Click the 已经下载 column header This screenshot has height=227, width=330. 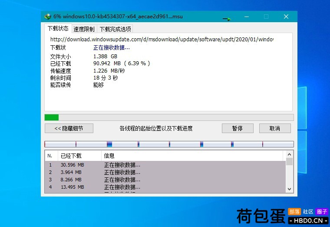tap(79, 156)
